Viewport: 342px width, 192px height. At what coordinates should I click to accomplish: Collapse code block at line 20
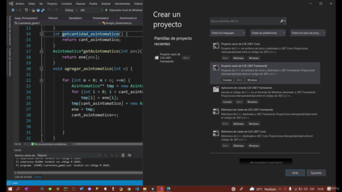[x=41, y=69]
